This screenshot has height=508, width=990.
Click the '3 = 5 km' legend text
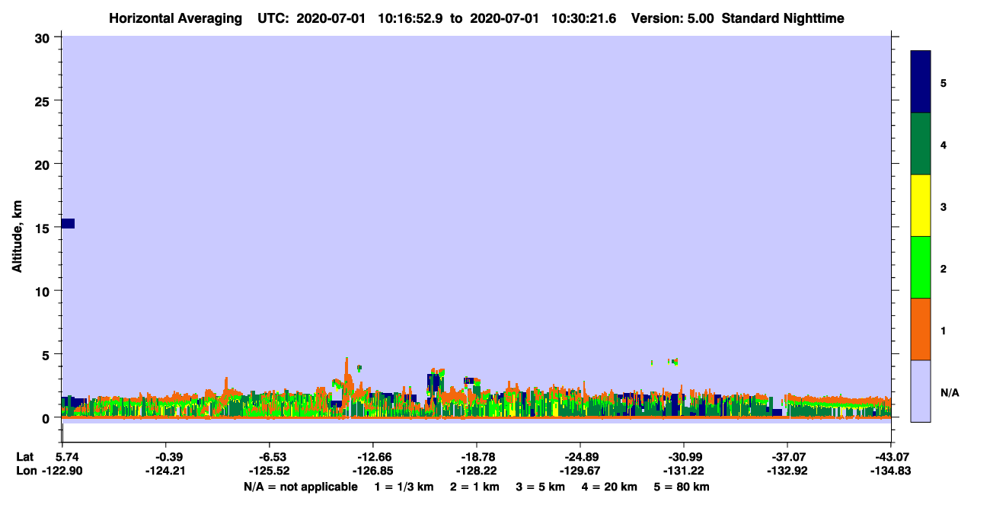tap(541, 487)
